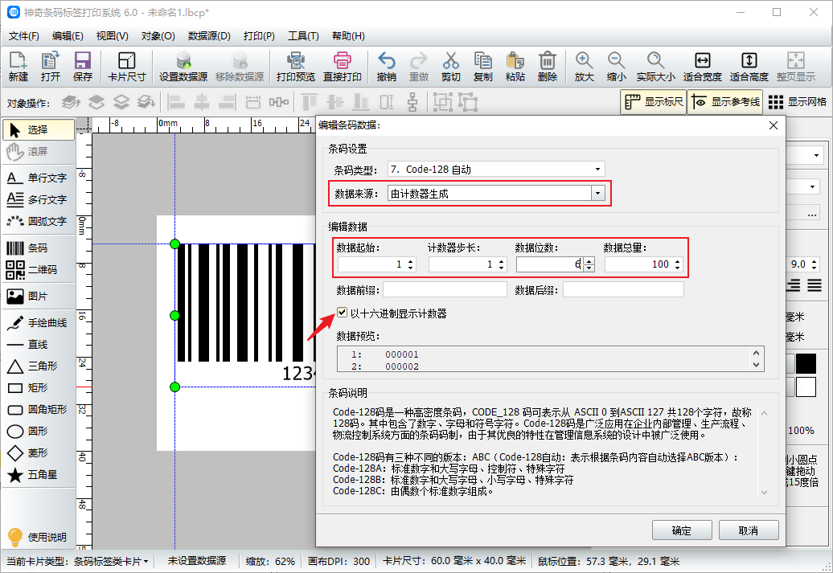Open the 文件(F) menu
Image resolution: width=833 pixels, height=573 pixels.
coord(24,36)
